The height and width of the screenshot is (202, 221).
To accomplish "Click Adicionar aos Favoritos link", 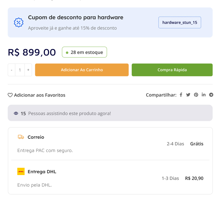I will pos(39,95).
